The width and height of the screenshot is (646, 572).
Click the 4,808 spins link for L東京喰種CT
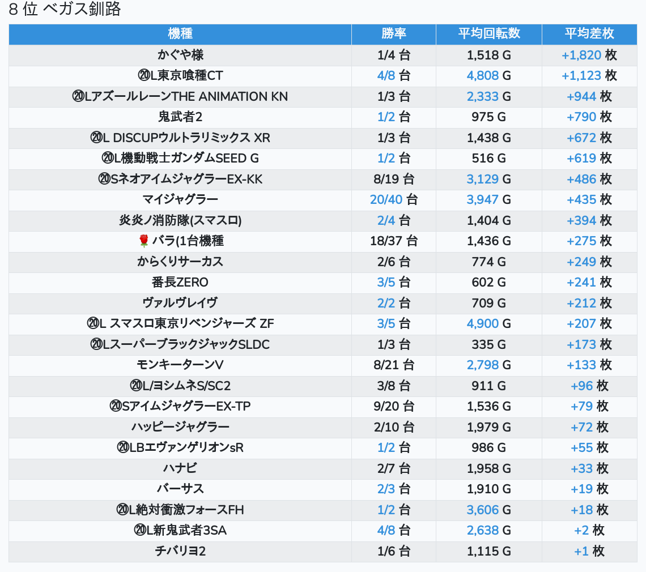pos(482,76)
